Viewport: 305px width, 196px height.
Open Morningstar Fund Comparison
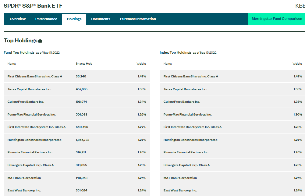[277, 19]
